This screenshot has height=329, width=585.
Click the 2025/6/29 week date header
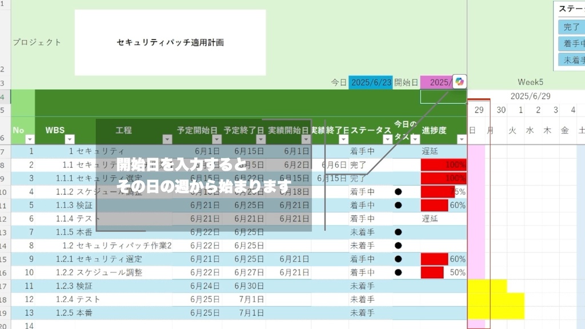tap(531, 97)
